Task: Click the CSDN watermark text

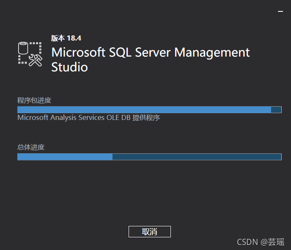Action: coord(247,242)
